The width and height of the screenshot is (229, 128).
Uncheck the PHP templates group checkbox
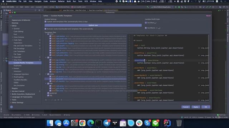[x=48, y=84]
